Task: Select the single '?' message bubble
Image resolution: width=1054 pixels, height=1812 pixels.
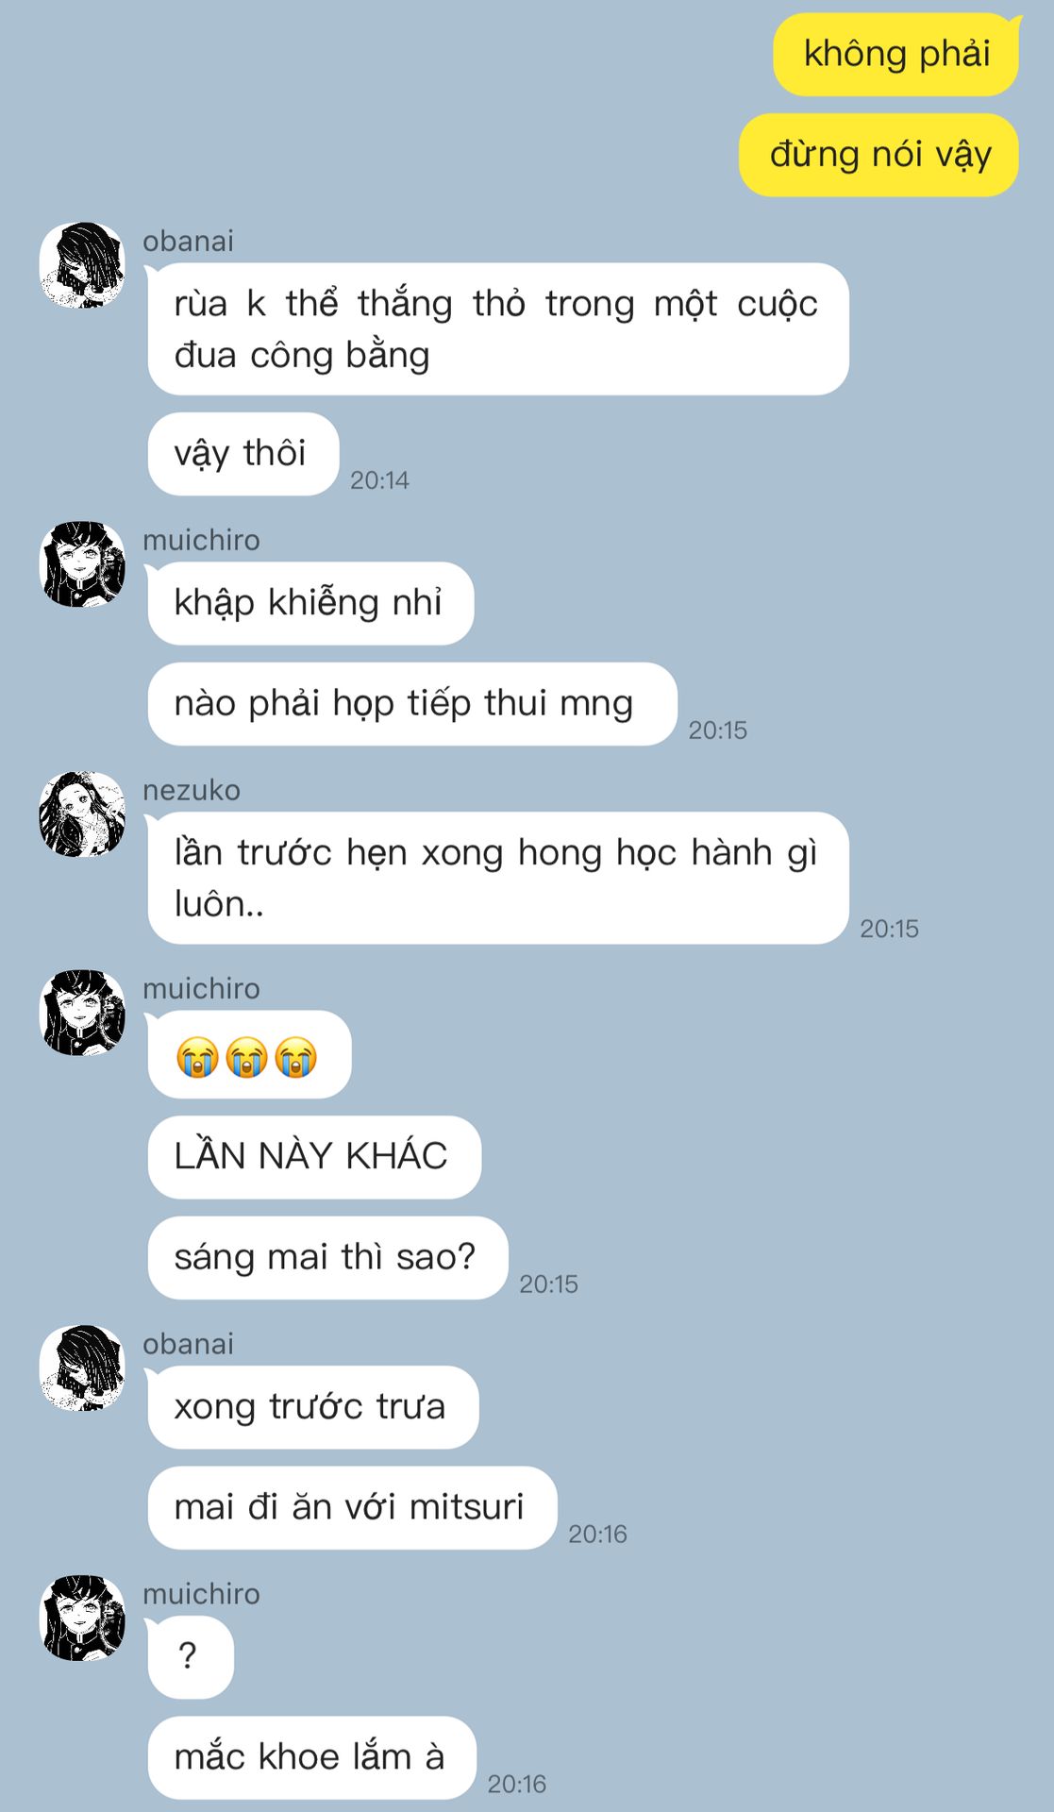Action: [x=191, y=1658]
